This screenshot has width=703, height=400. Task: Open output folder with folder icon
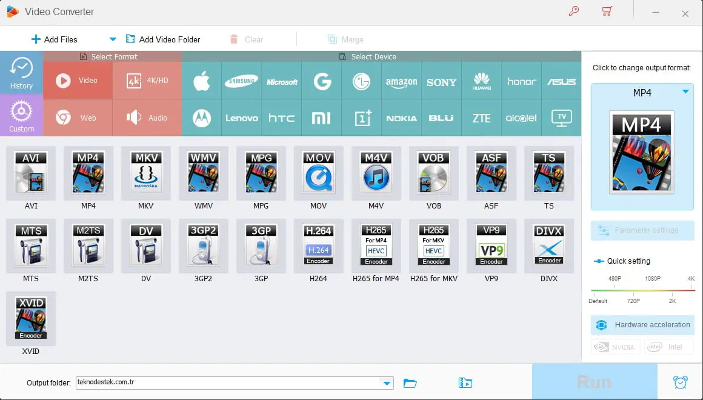410,383
